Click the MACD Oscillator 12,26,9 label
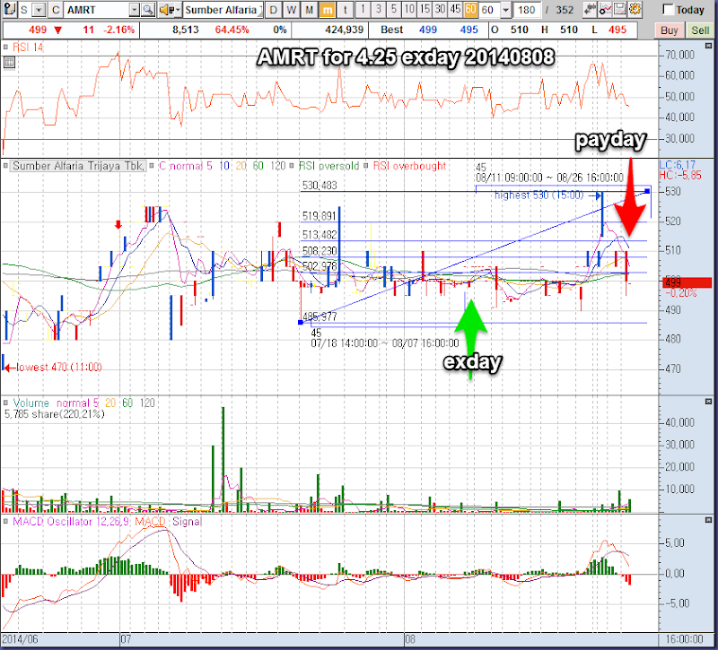 tap(71, 522)
